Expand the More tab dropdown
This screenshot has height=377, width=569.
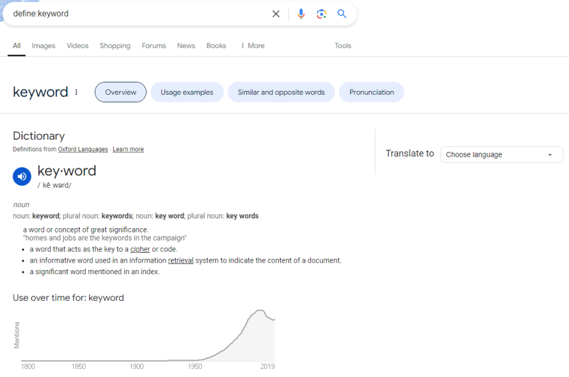click(x=252, y=45)
